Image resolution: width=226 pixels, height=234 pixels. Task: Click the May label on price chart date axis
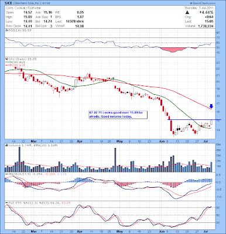pyautogui.click(x=119, y=141)
